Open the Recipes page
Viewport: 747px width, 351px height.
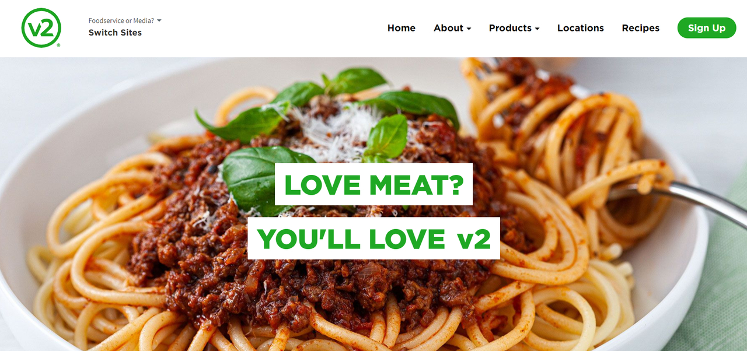click(641, 28)
